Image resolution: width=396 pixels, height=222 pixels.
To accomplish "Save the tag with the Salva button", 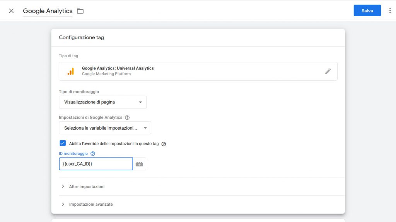I will pyautogui.click(x=367, y=10).
